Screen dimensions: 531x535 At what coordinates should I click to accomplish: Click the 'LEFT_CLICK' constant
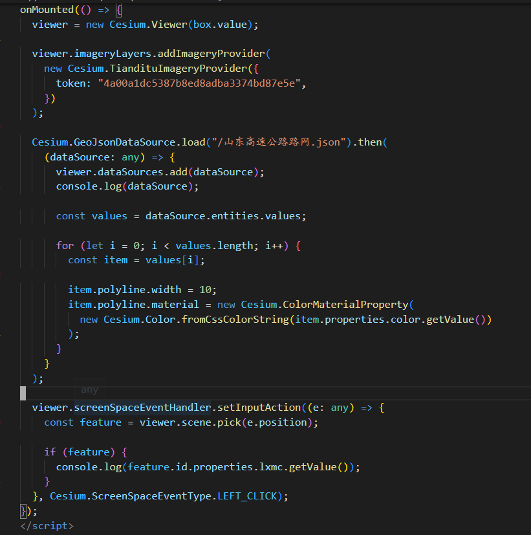point(247,496)
